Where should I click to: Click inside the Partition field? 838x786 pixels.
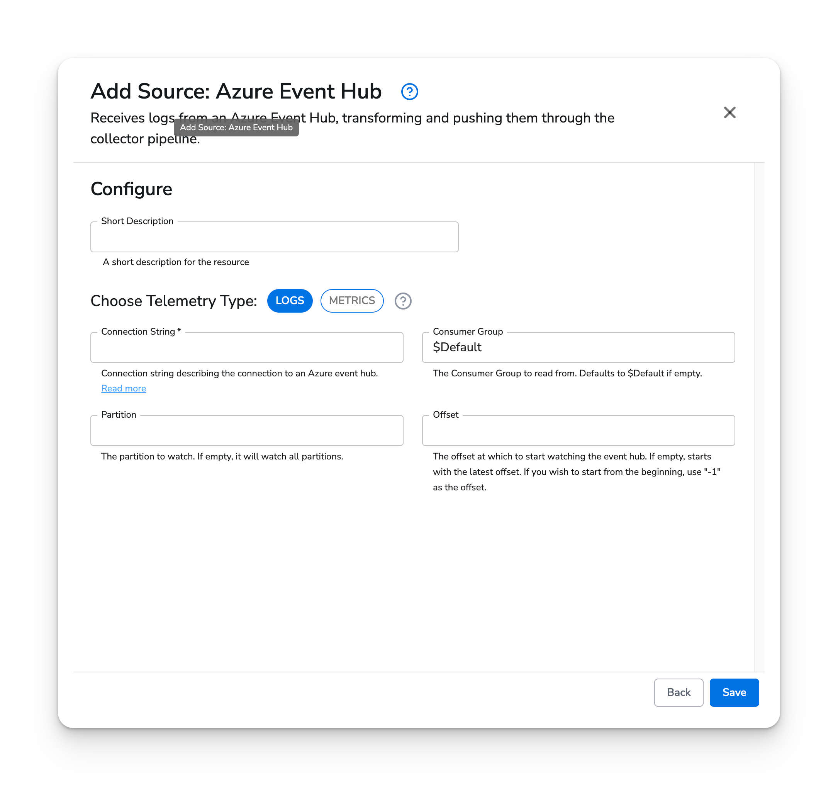(247, 430)
